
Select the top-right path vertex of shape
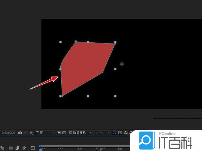coord(115,44)
